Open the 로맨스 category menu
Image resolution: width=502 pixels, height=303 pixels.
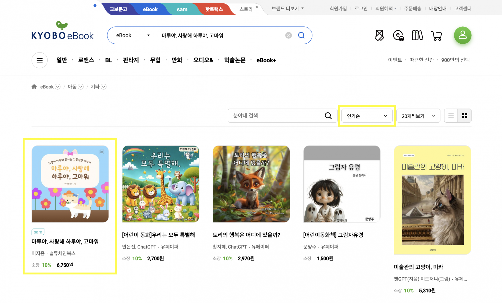(86, 60)
